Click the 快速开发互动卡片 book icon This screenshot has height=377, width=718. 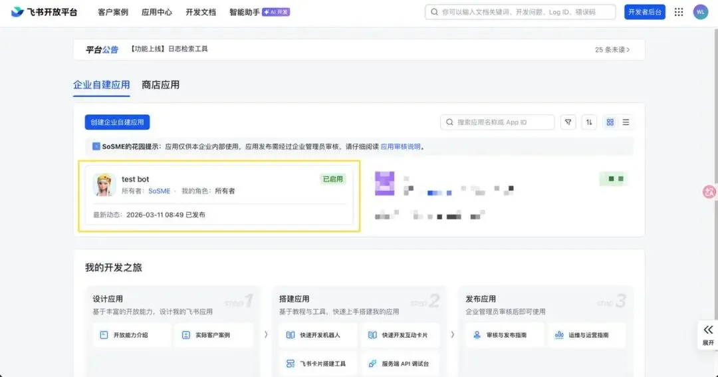[x=372, y=335]
